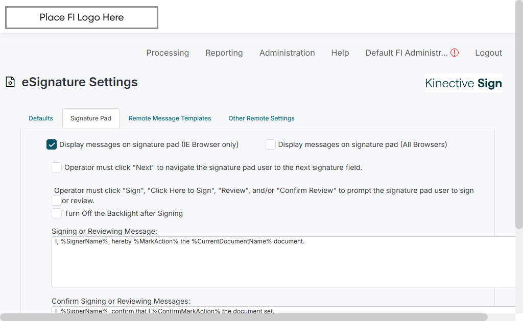Viewport: 523px width, 321px height.
Task: Open the Default FI Administrator user menu
Action: [x=406, y=53]
